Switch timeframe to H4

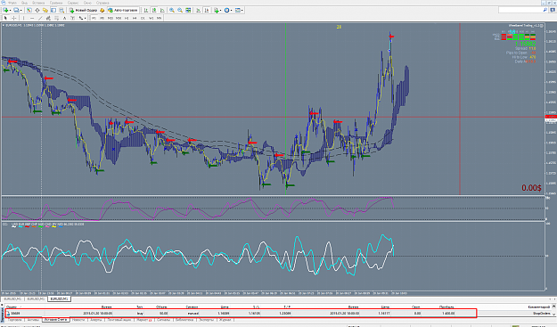click(135, 18)
